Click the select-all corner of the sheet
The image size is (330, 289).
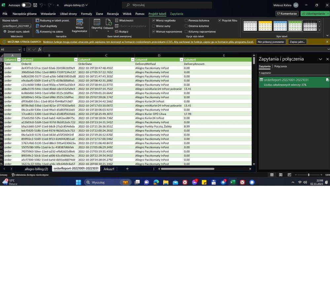2,55
